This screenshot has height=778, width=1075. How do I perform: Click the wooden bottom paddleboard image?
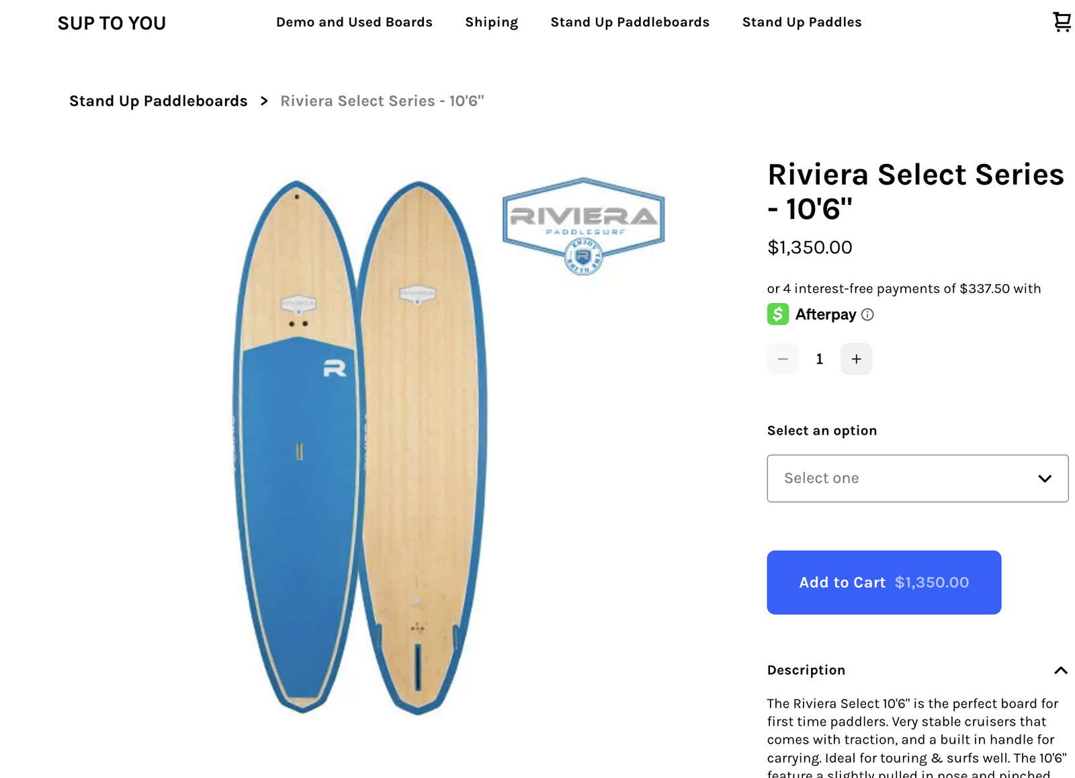(420, 443)
